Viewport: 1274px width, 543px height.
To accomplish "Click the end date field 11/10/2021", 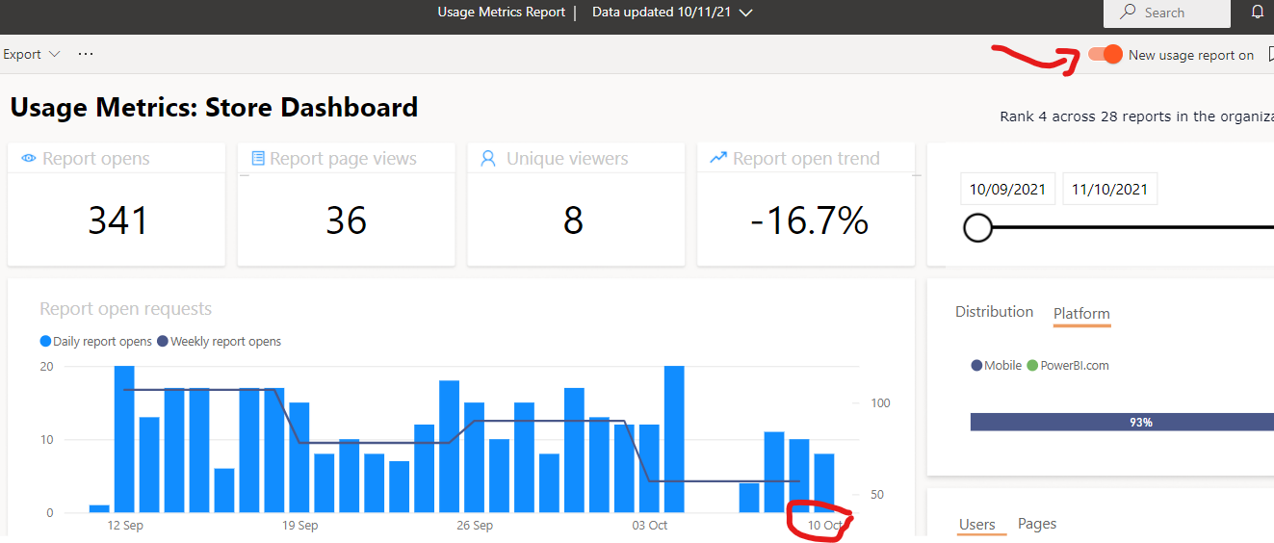I will pyautogui.click(x=1109, y=189).
